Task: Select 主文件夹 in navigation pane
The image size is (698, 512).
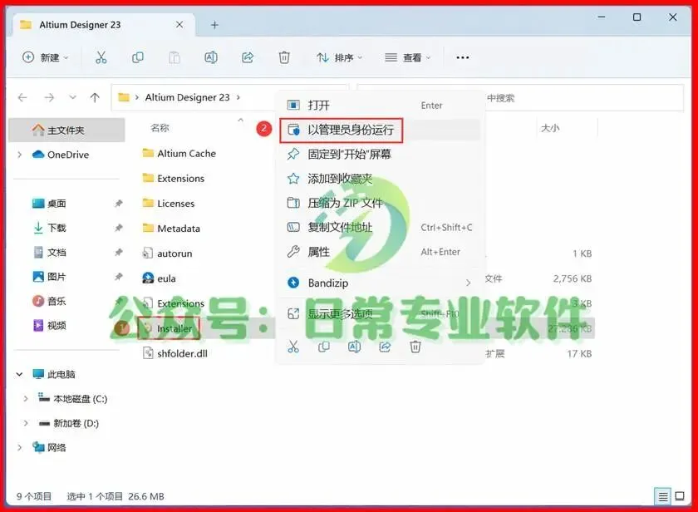Action: click(66, 130)
